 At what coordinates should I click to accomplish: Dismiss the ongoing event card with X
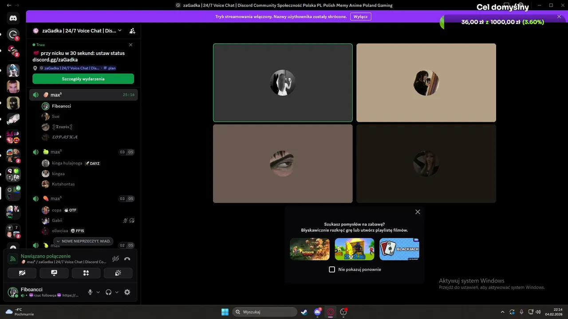pos(130,45)
